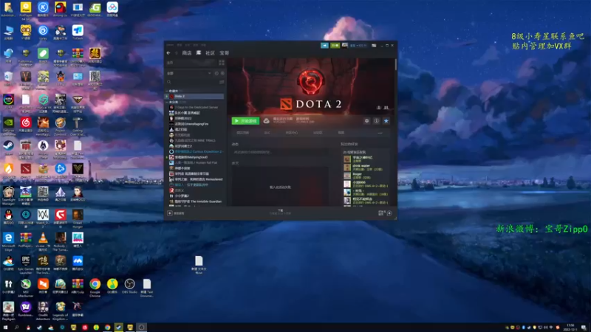Open the Steam desktop shortcut icon
The height and width of the screenshot is (332, 591).
8,147
